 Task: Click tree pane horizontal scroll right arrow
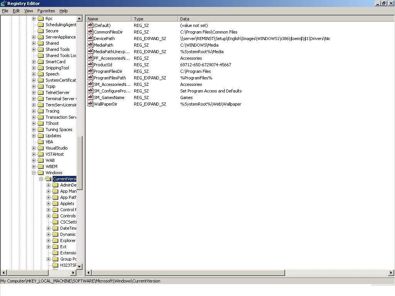[73, 272]
